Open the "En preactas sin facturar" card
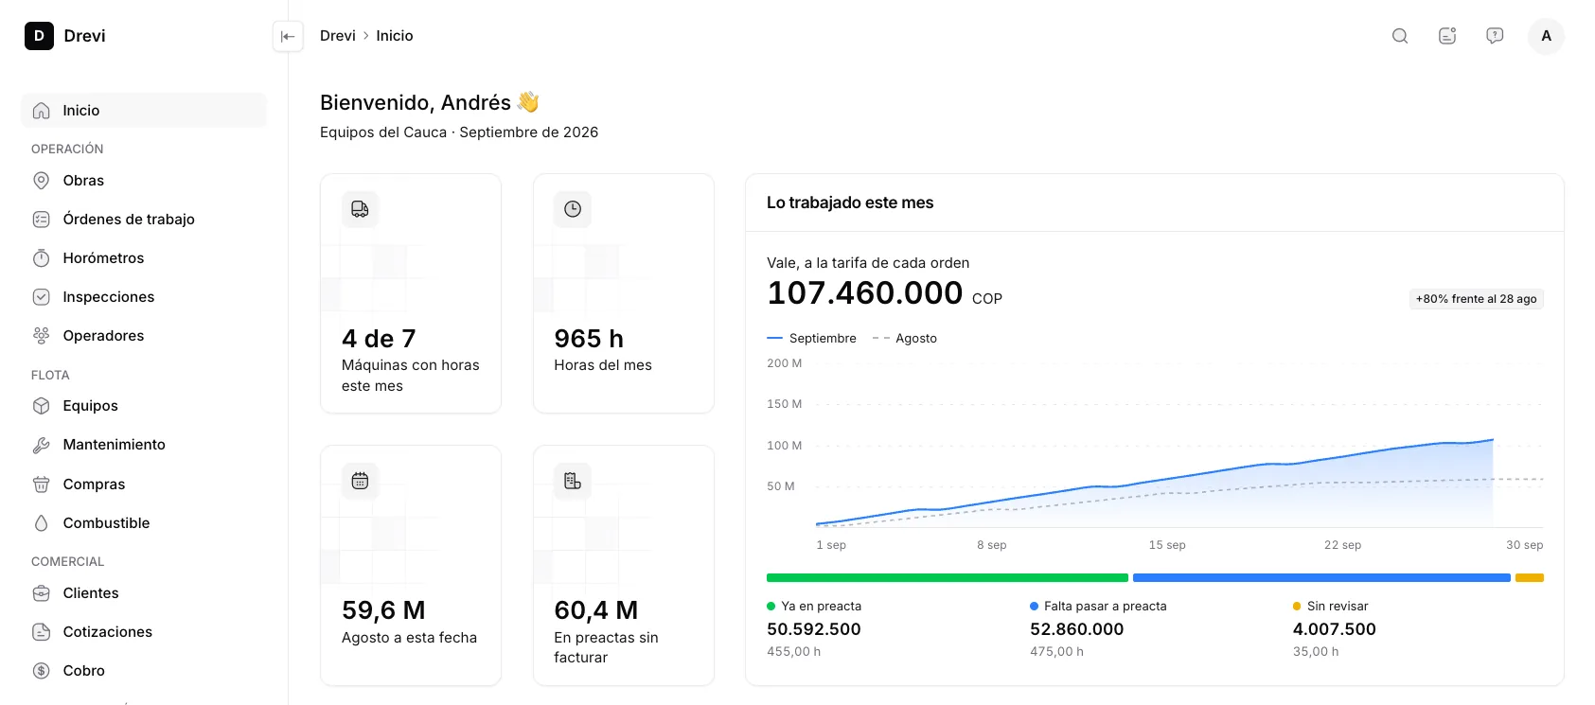1595x705 pixels. pos(624,565)
